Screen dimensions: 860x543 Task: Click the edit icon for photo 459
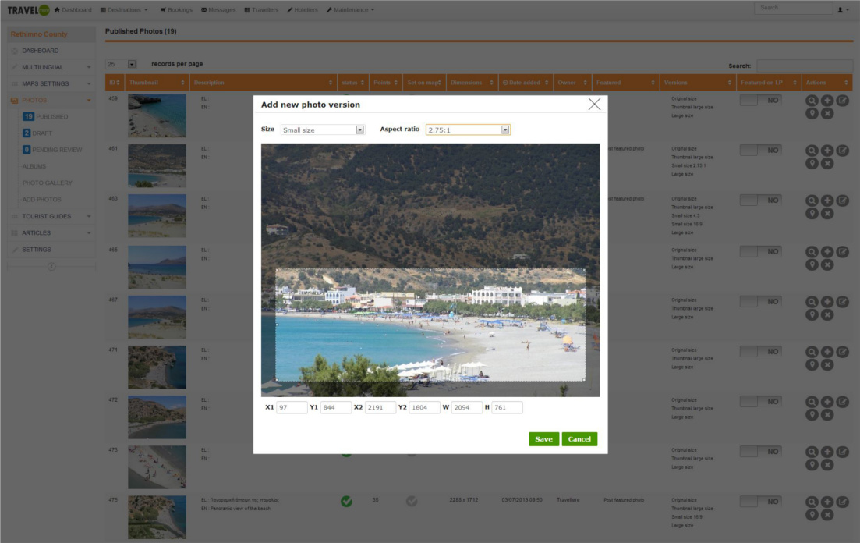842,101
